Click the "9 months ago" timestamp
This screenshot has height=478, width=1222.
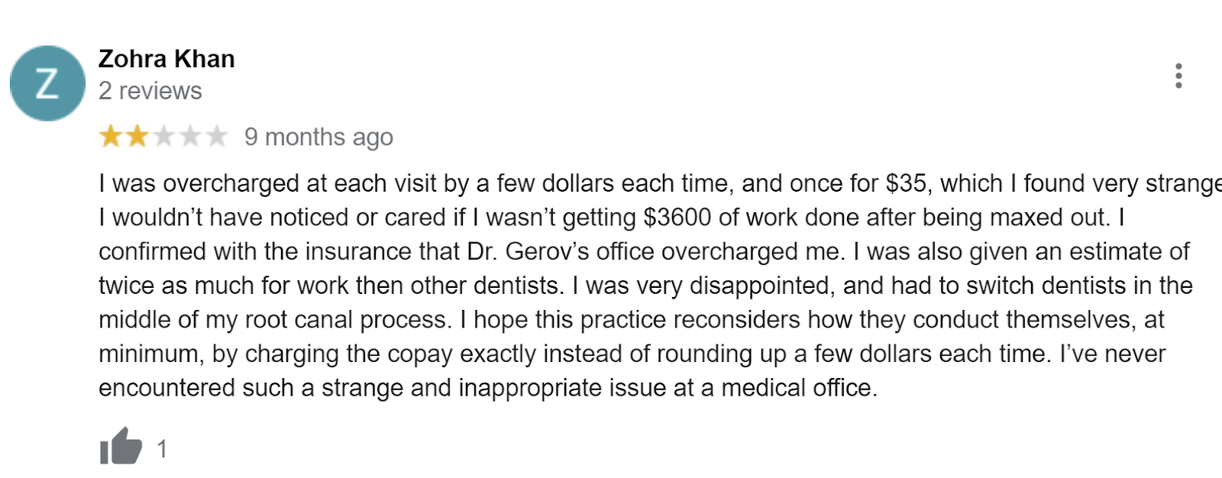click(318, 137)
